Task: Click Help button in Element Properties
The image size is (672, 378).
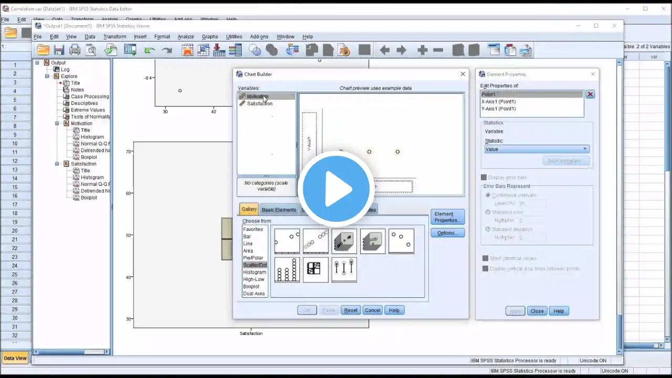Action: [559, 311]
